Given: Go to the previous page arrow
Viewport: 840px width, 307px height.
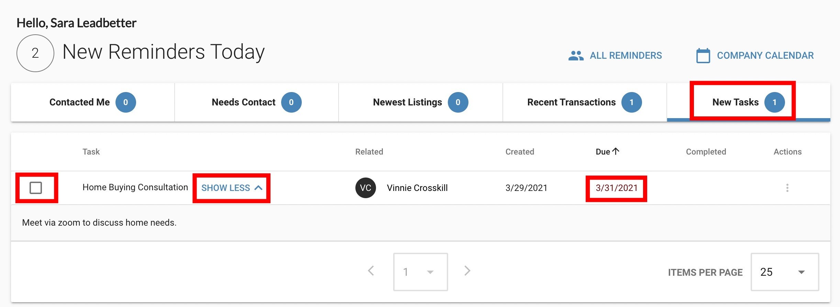Looking at the screenshot, I should coord(371,271).
